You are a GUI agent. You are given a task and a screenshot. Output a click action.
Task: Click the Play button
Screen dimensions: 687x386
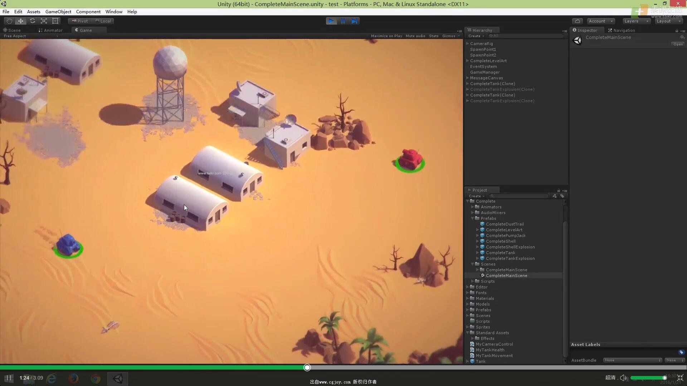[331, 21]
